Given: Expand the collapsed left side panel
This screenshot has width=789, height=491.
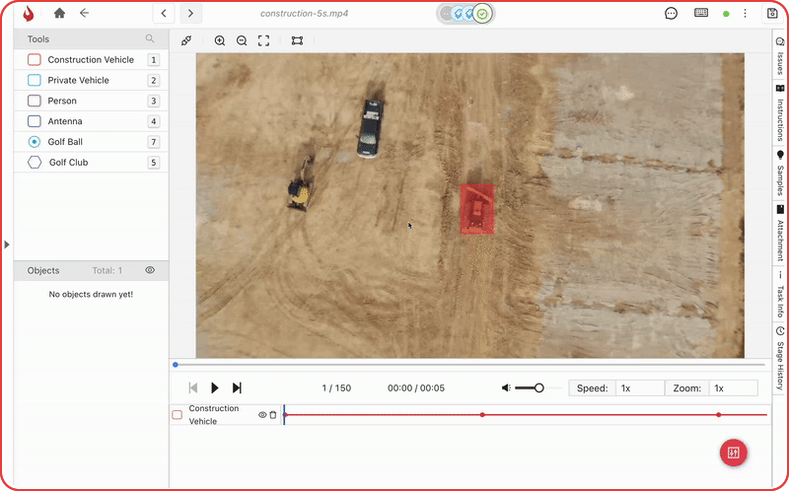Looking at the screenshot, I should pos(7,245).
